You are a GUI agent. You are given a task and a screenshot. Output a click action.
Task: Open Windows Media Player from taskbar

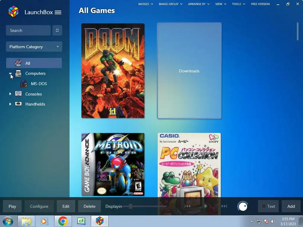[44, 221]
